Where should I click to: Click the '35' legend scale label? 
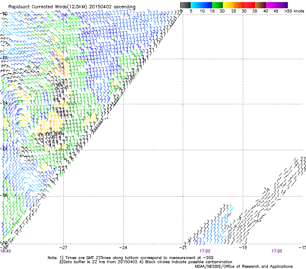[255, 11]
